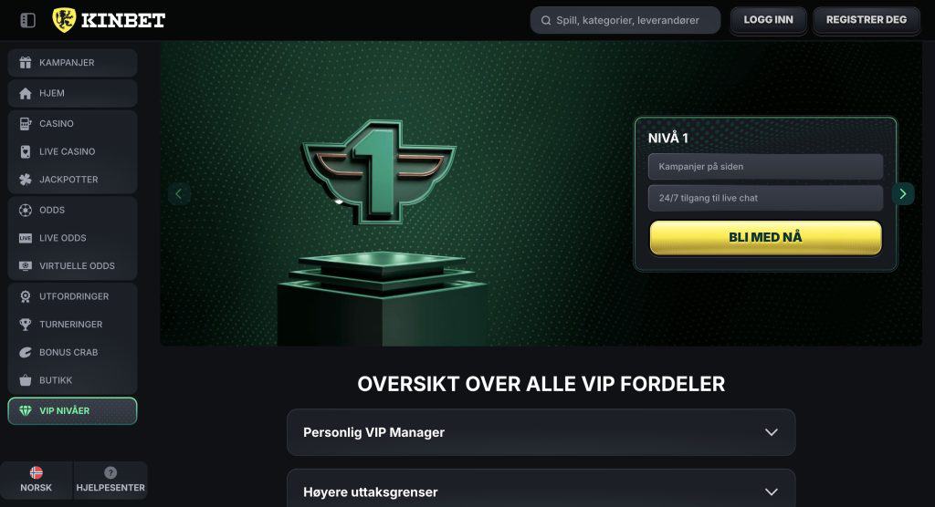Open Kampanjer gift icon in sidebar
Screen dimensions: 935x507
click(25, 63)
